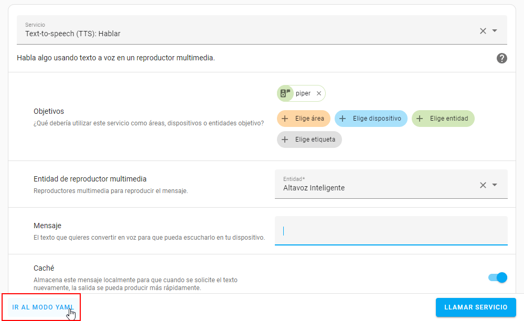Click the piper chip label
Viewport: 524px width, 321px height.
tap(303, 93)
